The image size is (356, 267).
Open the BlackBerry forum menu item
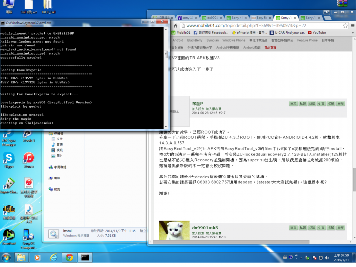point(195,40)
